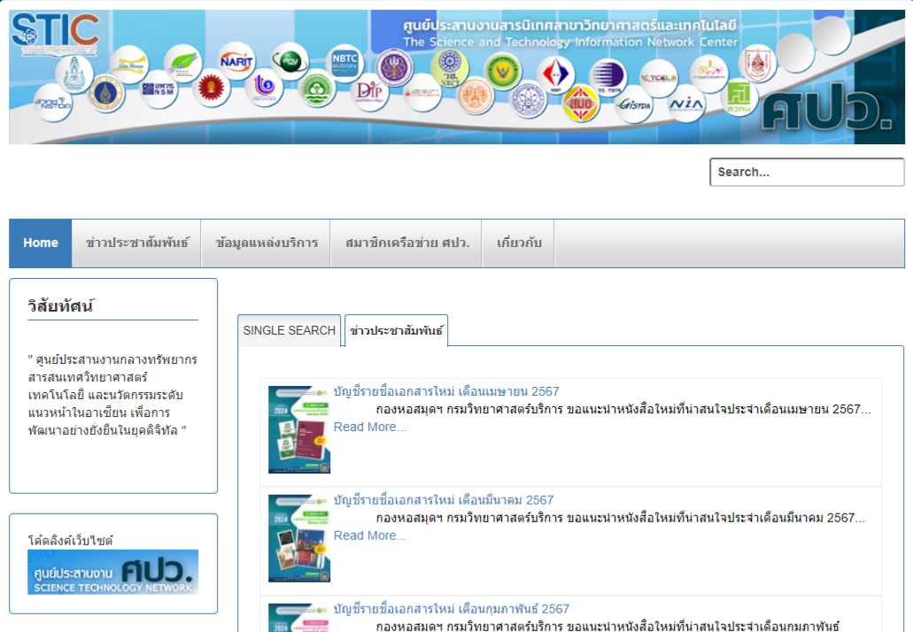Open the Home menu item
The width and height of the screenshot is (913, 632).
[x=41, y=243]
